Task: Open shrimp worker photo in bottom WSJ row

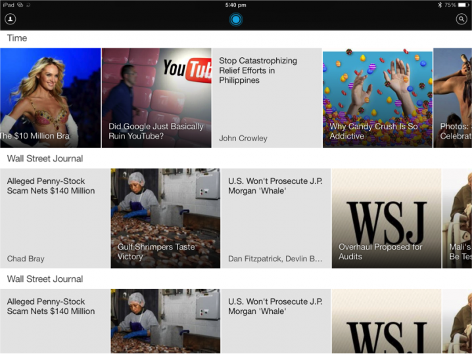Action: click(x=165, y=321)
